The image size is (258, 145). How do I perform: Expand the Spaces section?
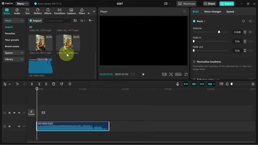[x=14, y=53]
